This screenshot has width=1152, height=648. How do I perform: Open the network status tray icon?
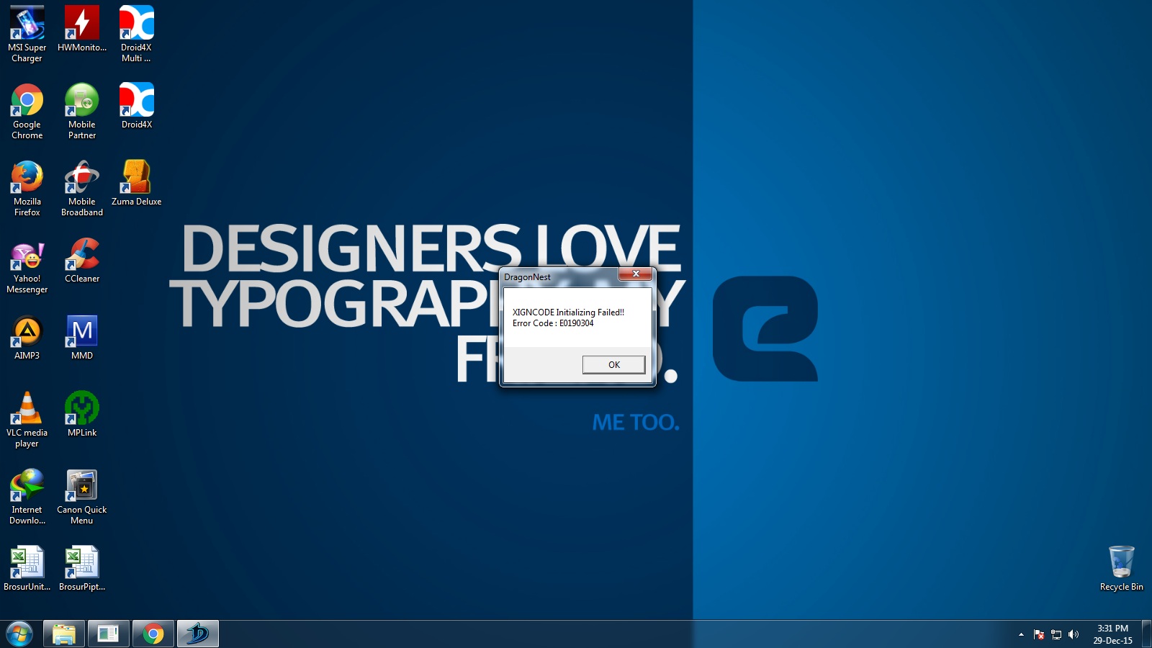coord(1056,634)
